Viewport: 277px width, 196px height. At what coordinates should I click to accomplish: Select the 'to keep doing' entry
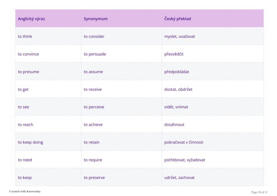[x=30, y=142]
